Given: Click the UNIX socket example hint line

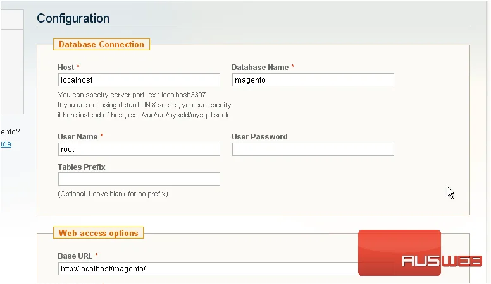Looking at the screenshot, I should click(143, 115).
